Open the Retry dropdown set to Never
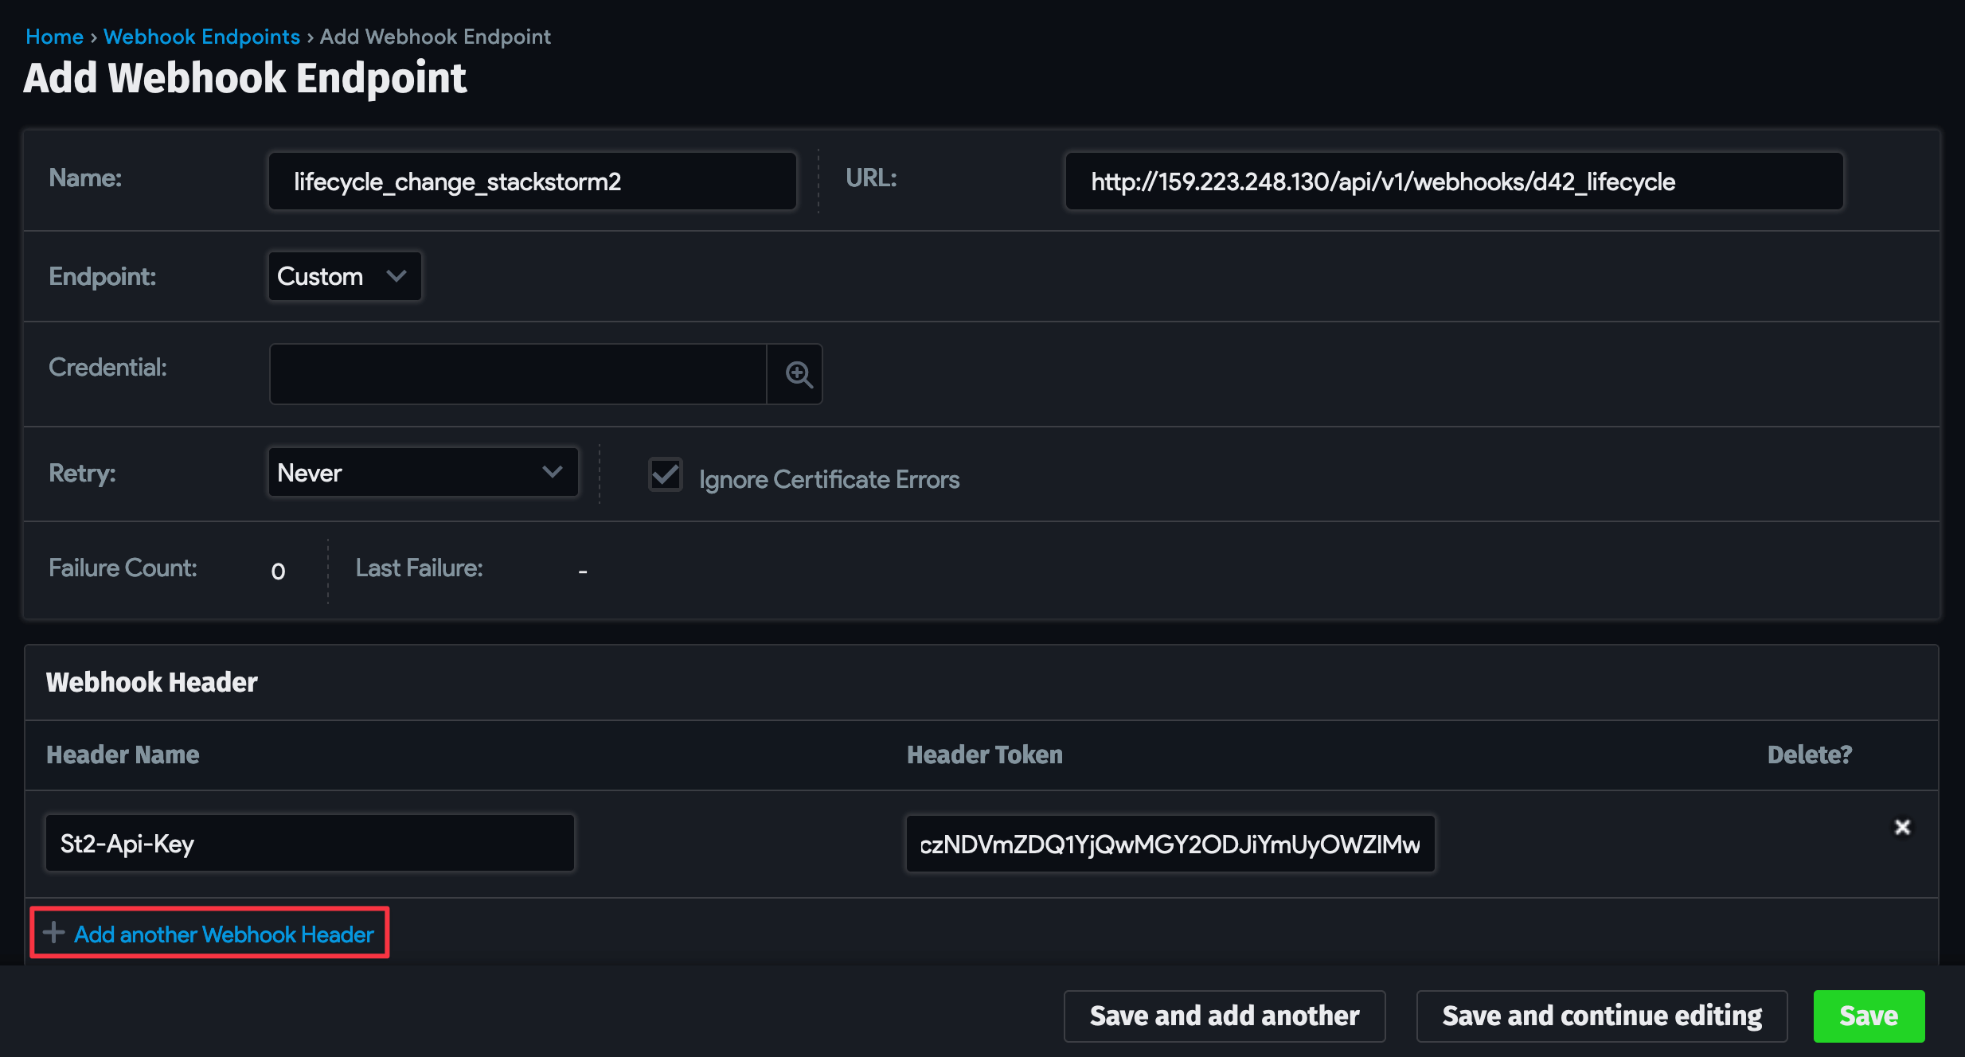This screenshot has height=1057, width=1965. pyautogui.click(x=422, y=472)
